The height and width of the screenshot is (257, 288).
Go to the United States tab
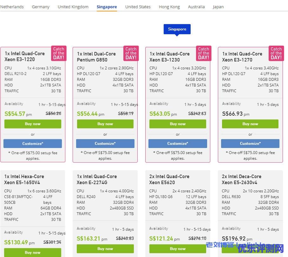(x=138, y=7)
